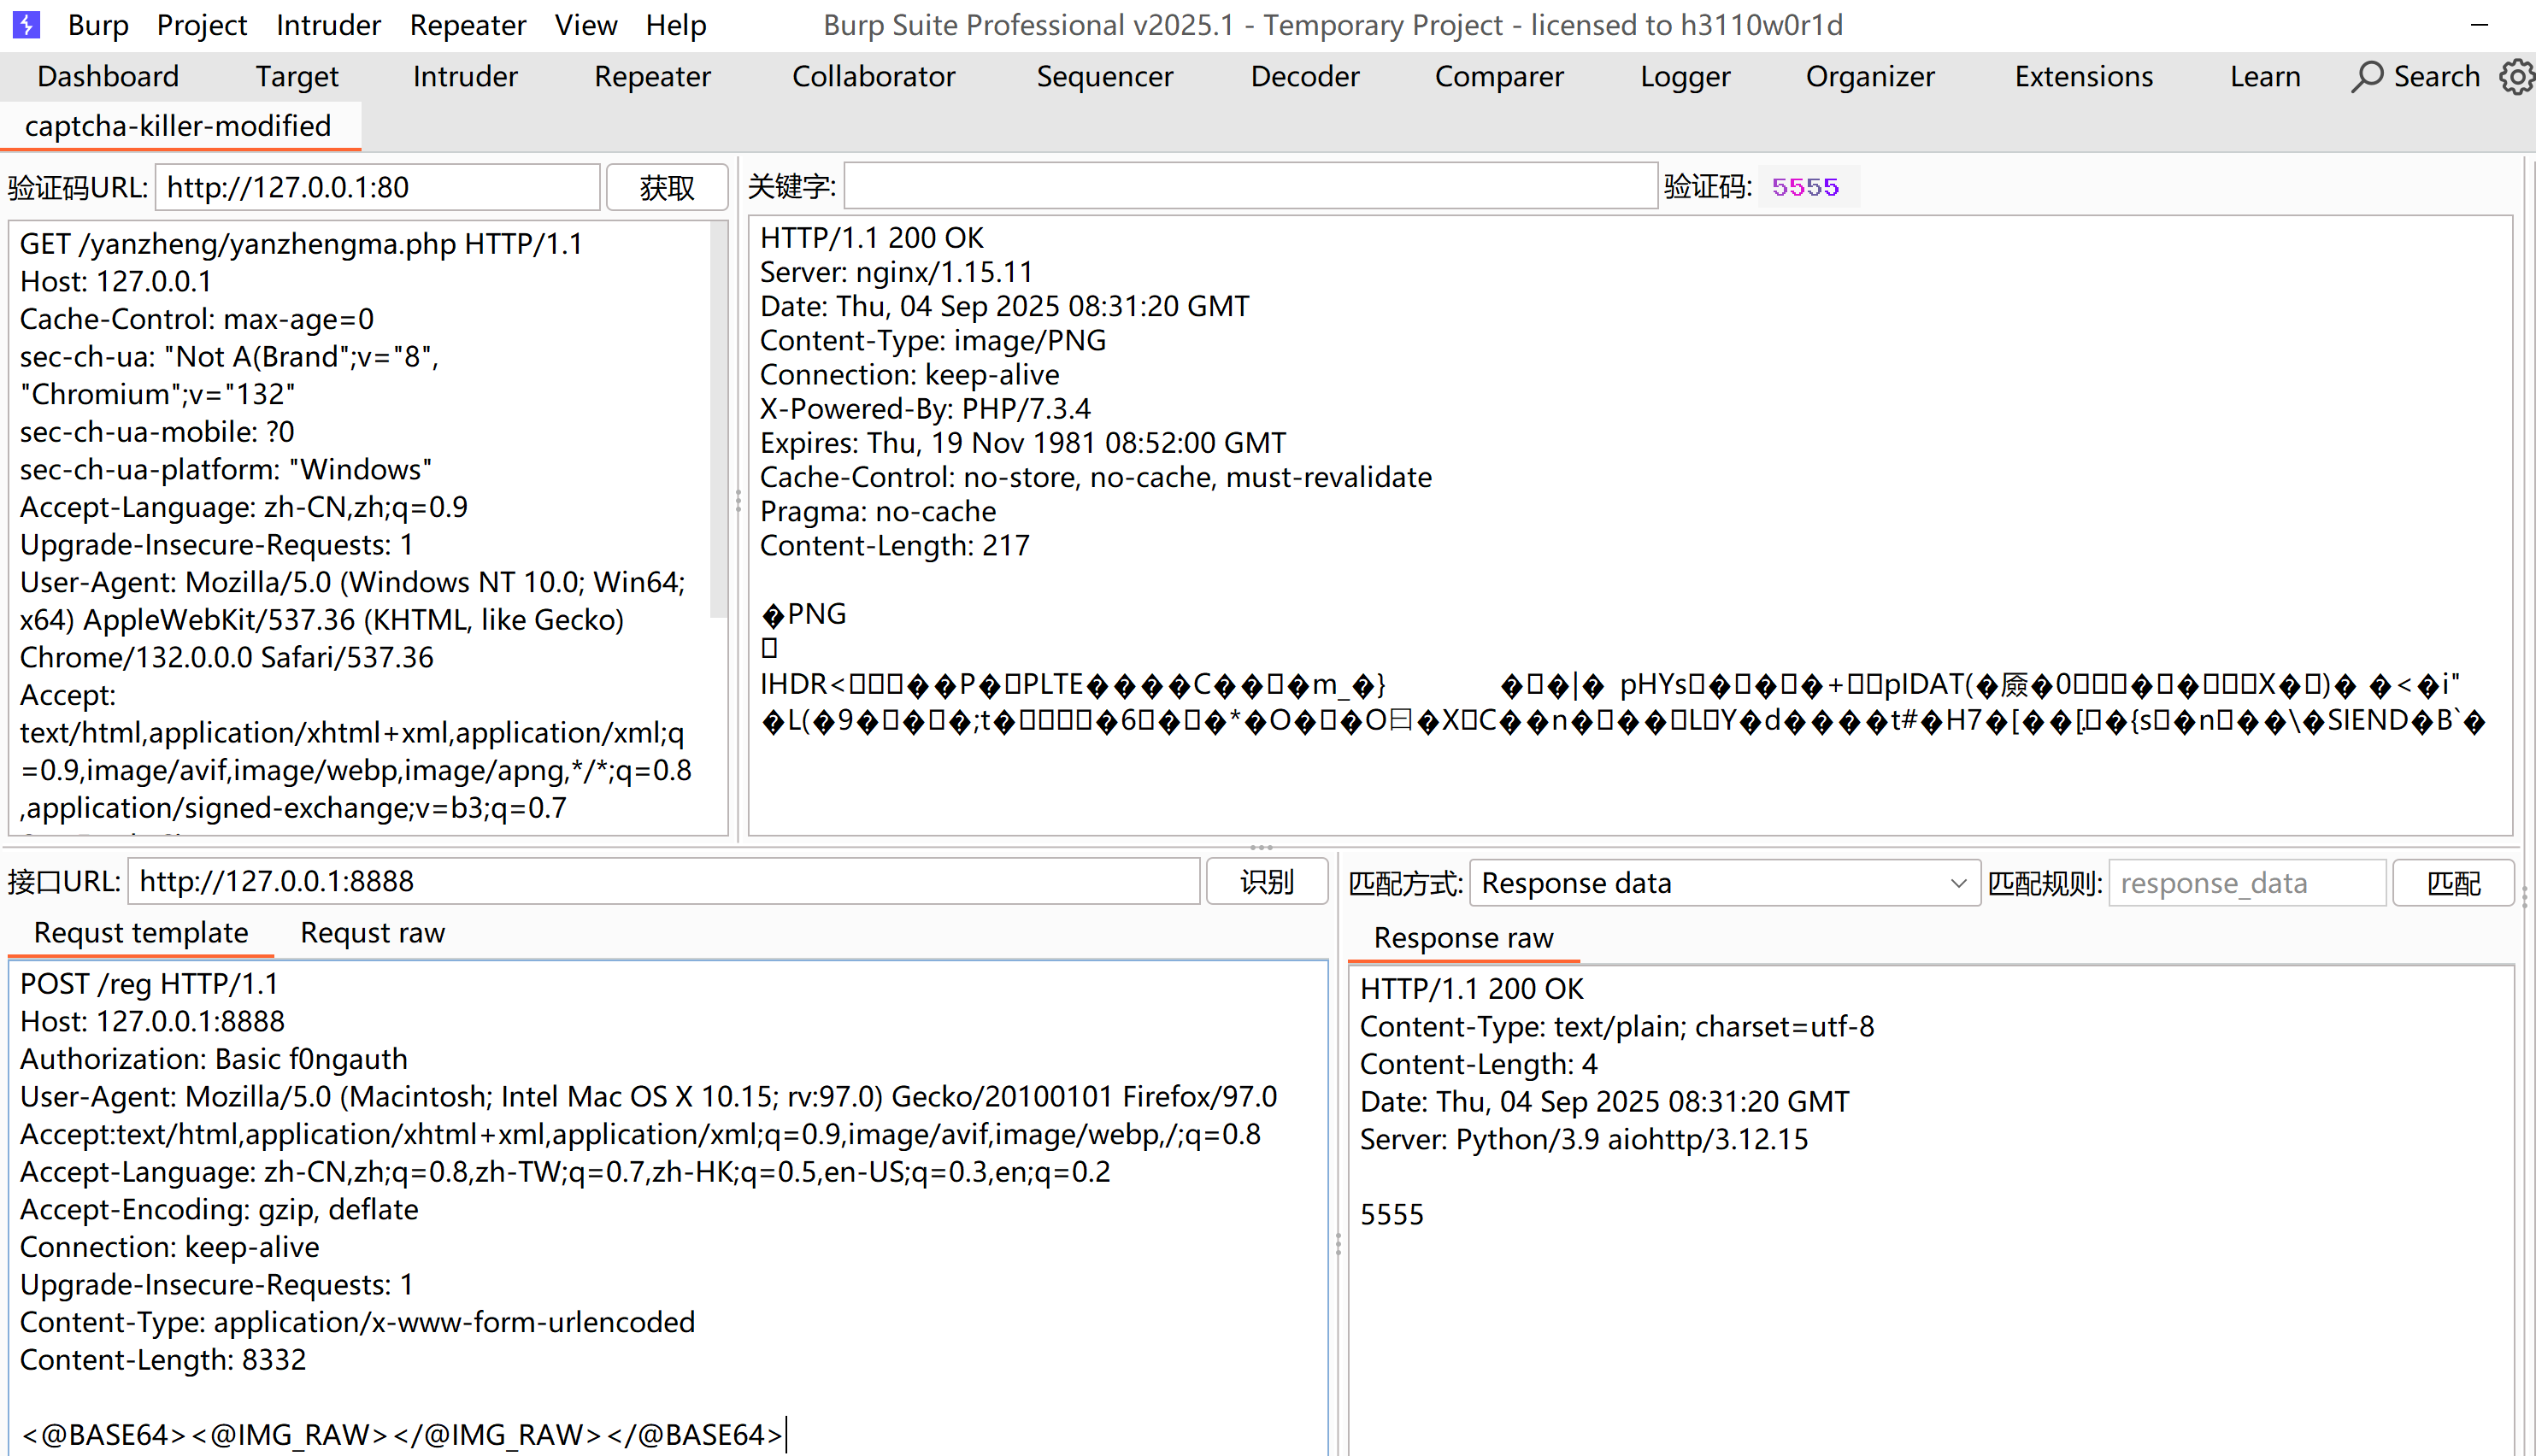This screenshot has height=1456, width=2536.
Task: Switch to the Intruder tool tab
Action: (465, 77)
